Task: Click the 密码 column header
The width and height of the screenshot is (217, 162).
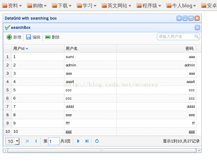Action: [156, 48]
